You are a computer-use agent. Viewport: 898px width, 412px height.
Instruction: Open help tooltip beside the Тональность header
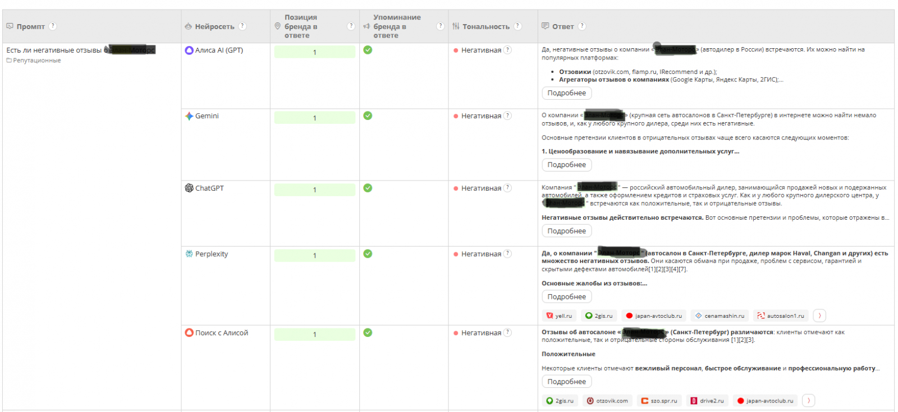[518, 26]
